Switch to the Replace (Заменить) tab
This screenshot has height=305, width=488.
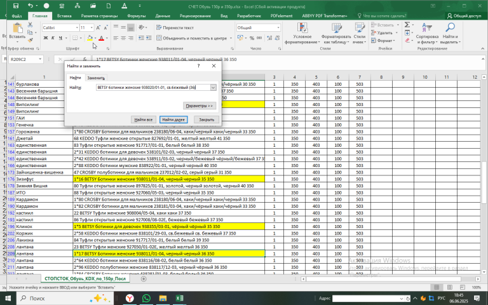[x=96, y=78]
